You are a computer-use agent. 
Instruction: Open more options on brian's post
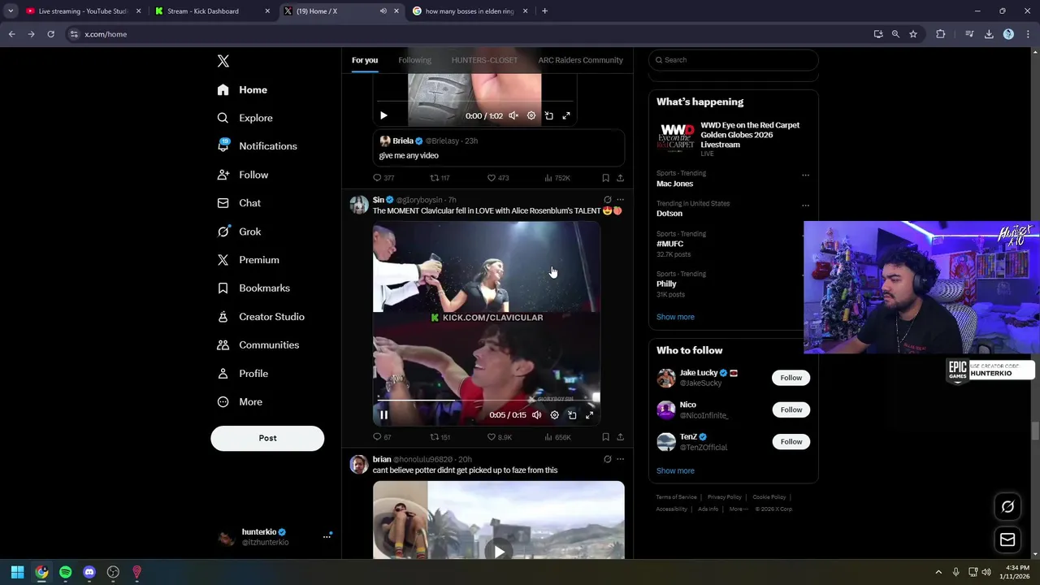pyautogui.click(x=620, y=459)
